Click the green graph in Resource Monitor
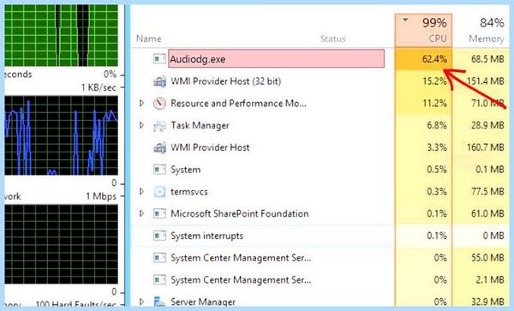This screenshot has height=311, width=514. coord(62,35)
